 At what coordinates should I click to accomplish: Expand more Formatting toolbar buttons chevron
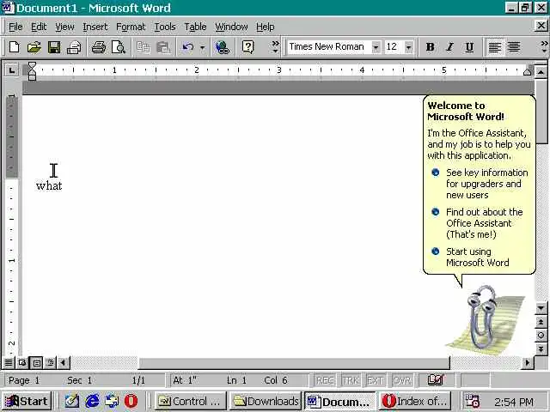(544, 47)
